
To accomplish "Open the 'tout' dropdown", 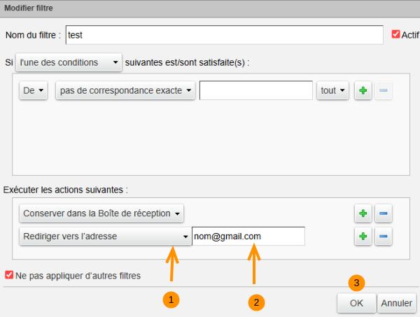I will [x=332, y=91].
